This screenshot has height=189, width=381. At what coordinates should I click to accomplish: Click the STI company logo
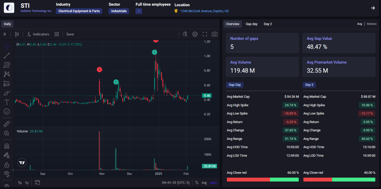9,8
